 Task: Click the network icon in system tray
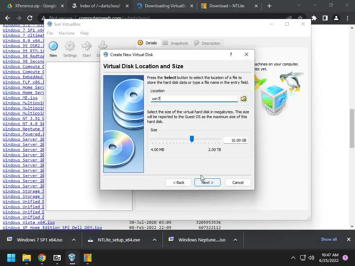(x=303, y=258)
